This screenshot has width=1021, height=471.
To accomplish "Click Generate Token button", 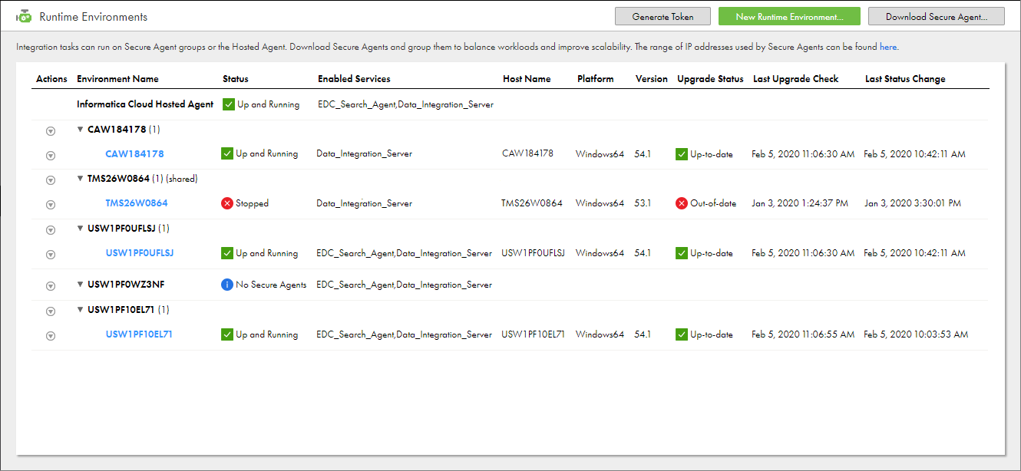I will (x=662, y=16).
